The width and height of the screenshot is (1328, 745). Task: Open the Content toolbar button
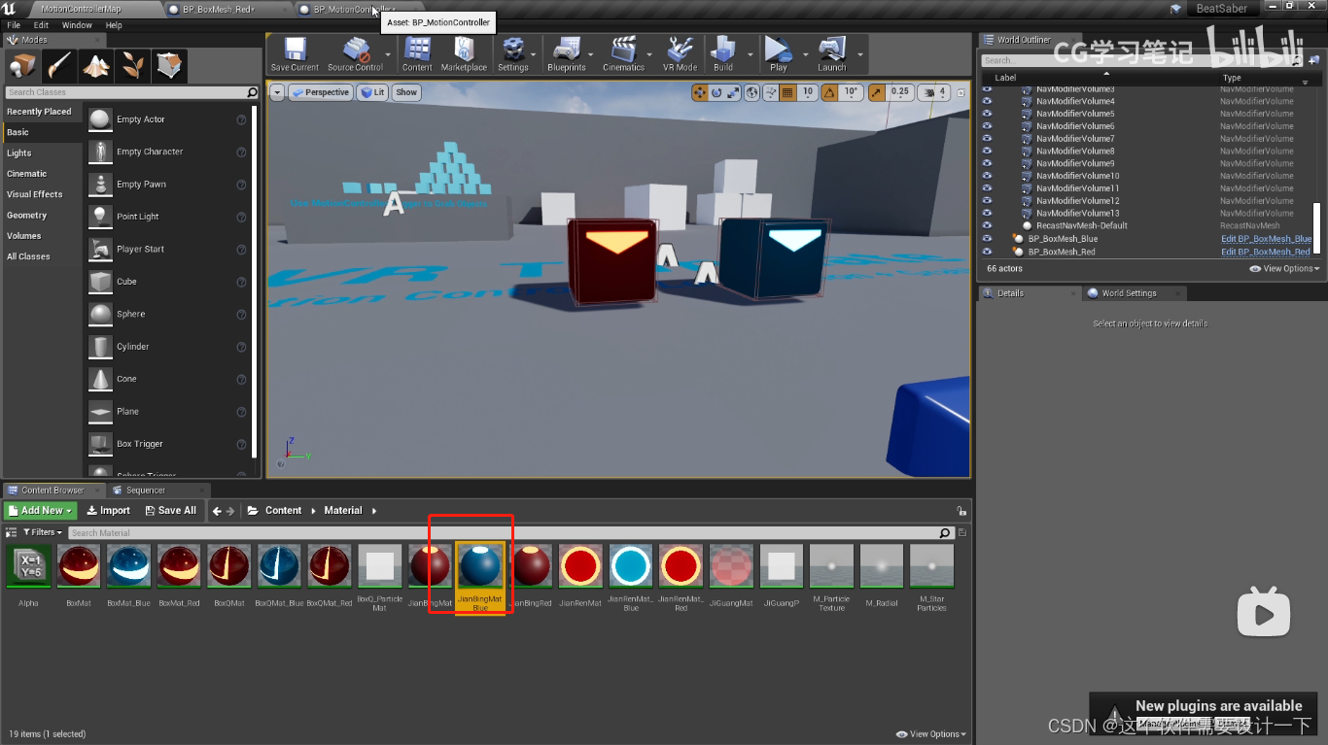[x=417, y=54]
